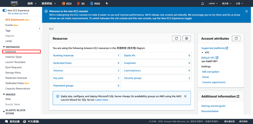
Task: Open Additional information external link icon
Action: [x=238, y=96]
